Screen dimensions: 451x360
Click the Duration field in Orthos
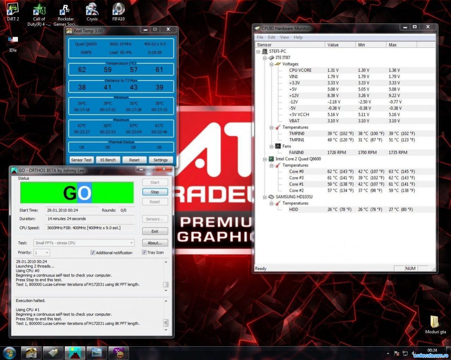click(x=90, y=219)
